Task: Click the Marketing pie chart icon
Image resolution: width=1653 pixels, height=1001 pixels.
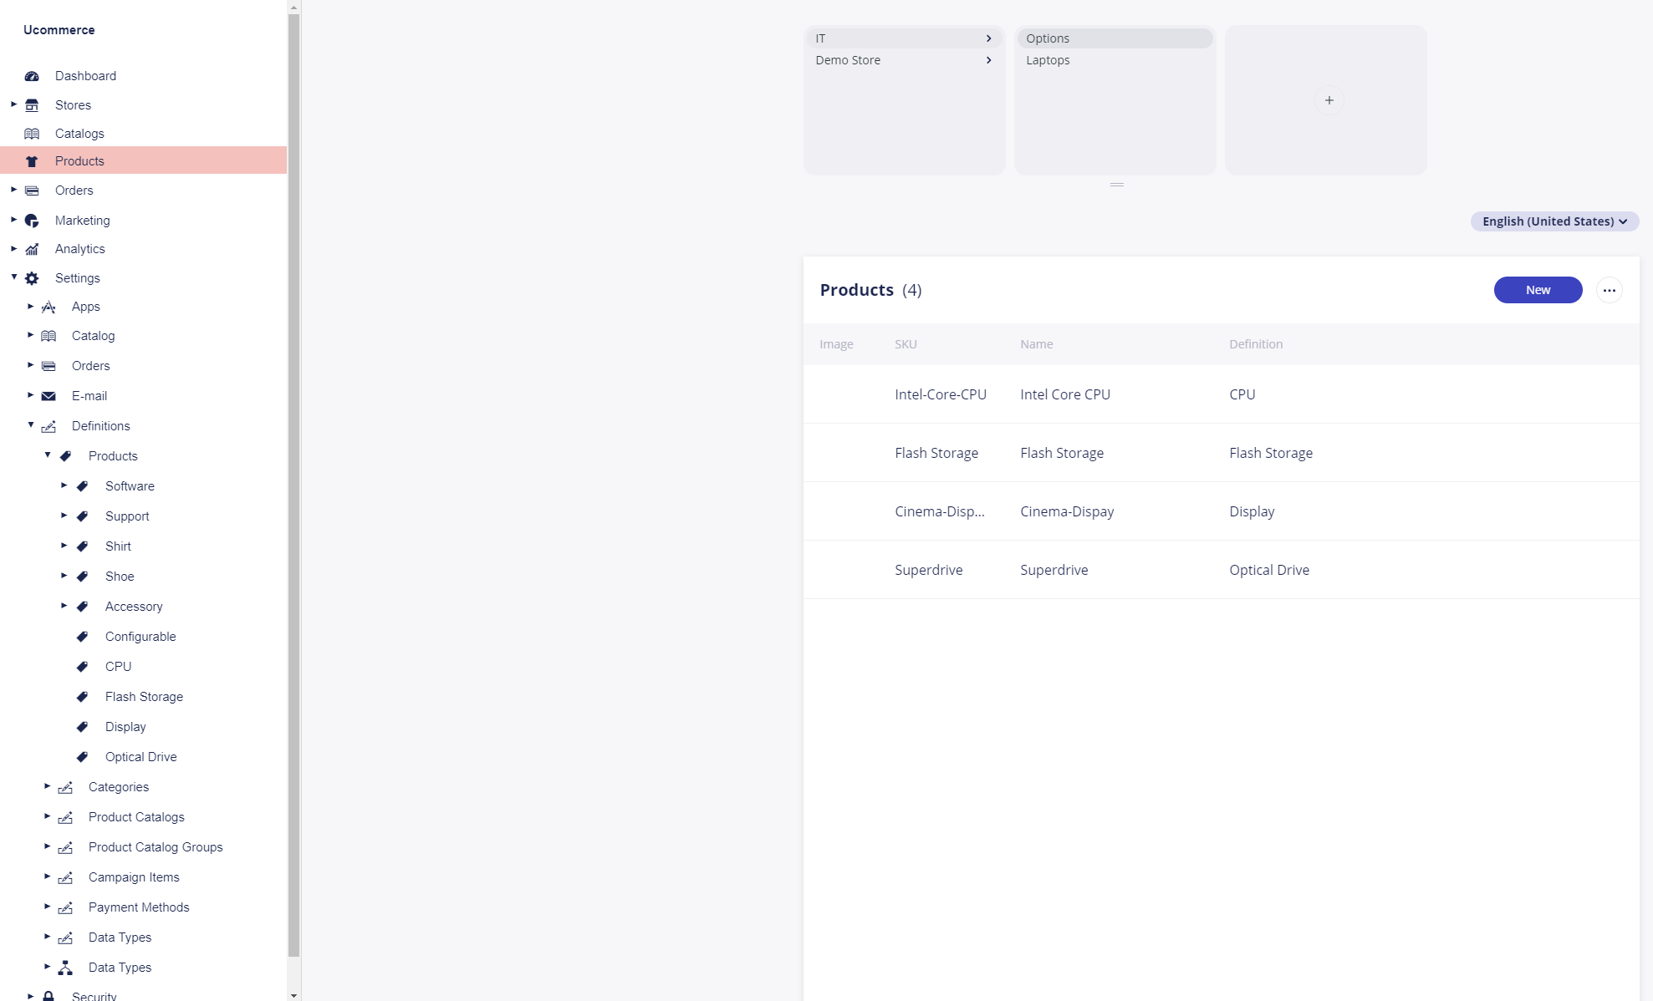Action: click(x=32, y=221)
